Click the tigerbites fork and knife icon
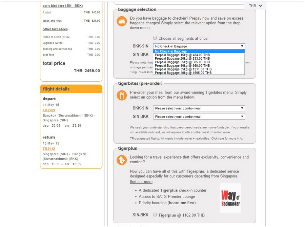305x227 pixels. coord(122,95)
